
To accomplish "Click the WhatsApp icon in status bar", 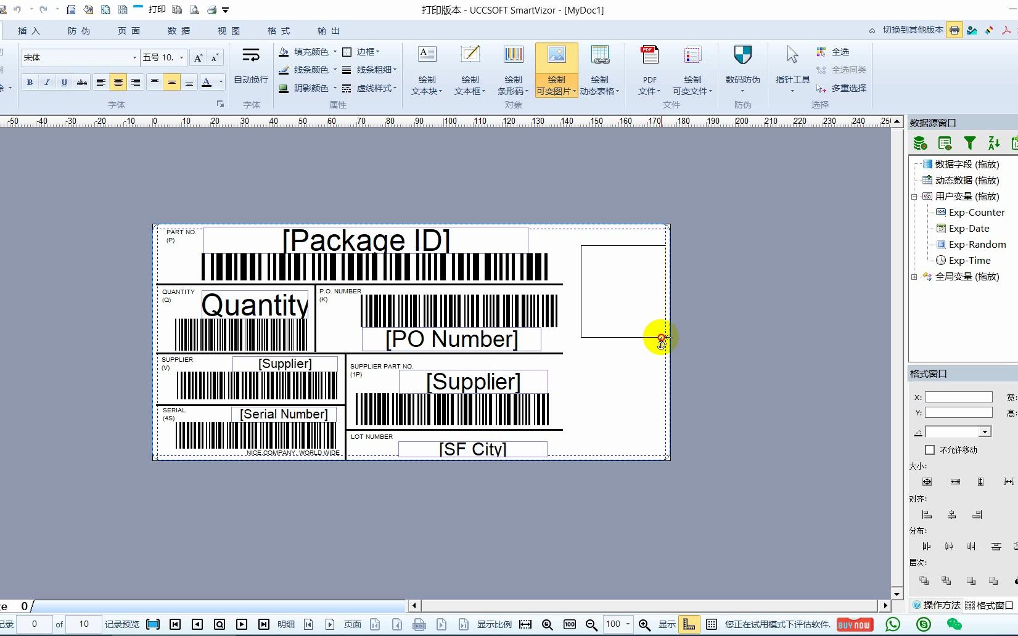I will (893, 624).
